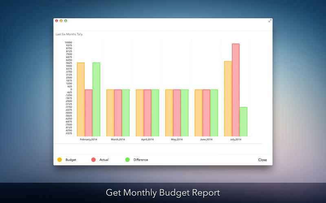
Task: Click the Difference legend label
Action: click(x=141, y=160)
